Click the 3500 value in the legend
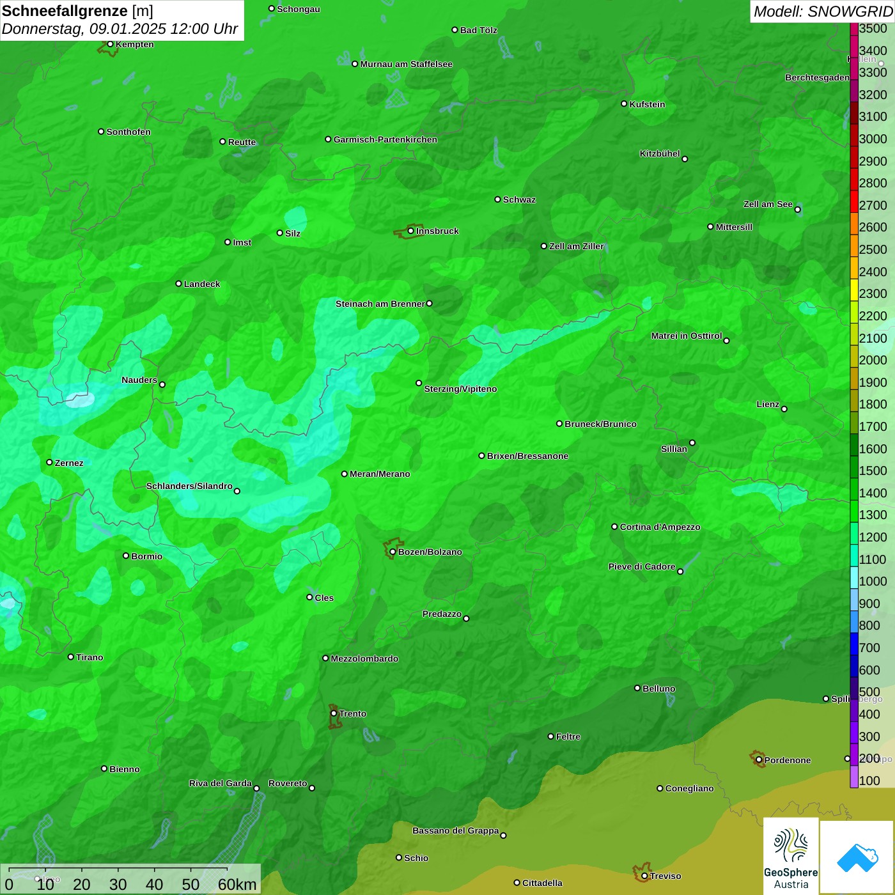 pyautogui.click(x=873, y=28)
